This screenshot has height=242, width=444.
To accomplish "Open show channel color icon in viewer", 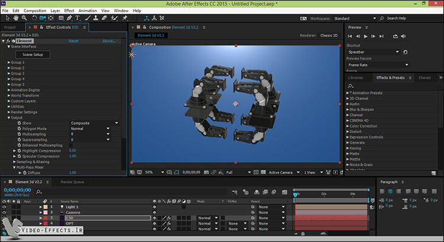I will pos(220,172).
